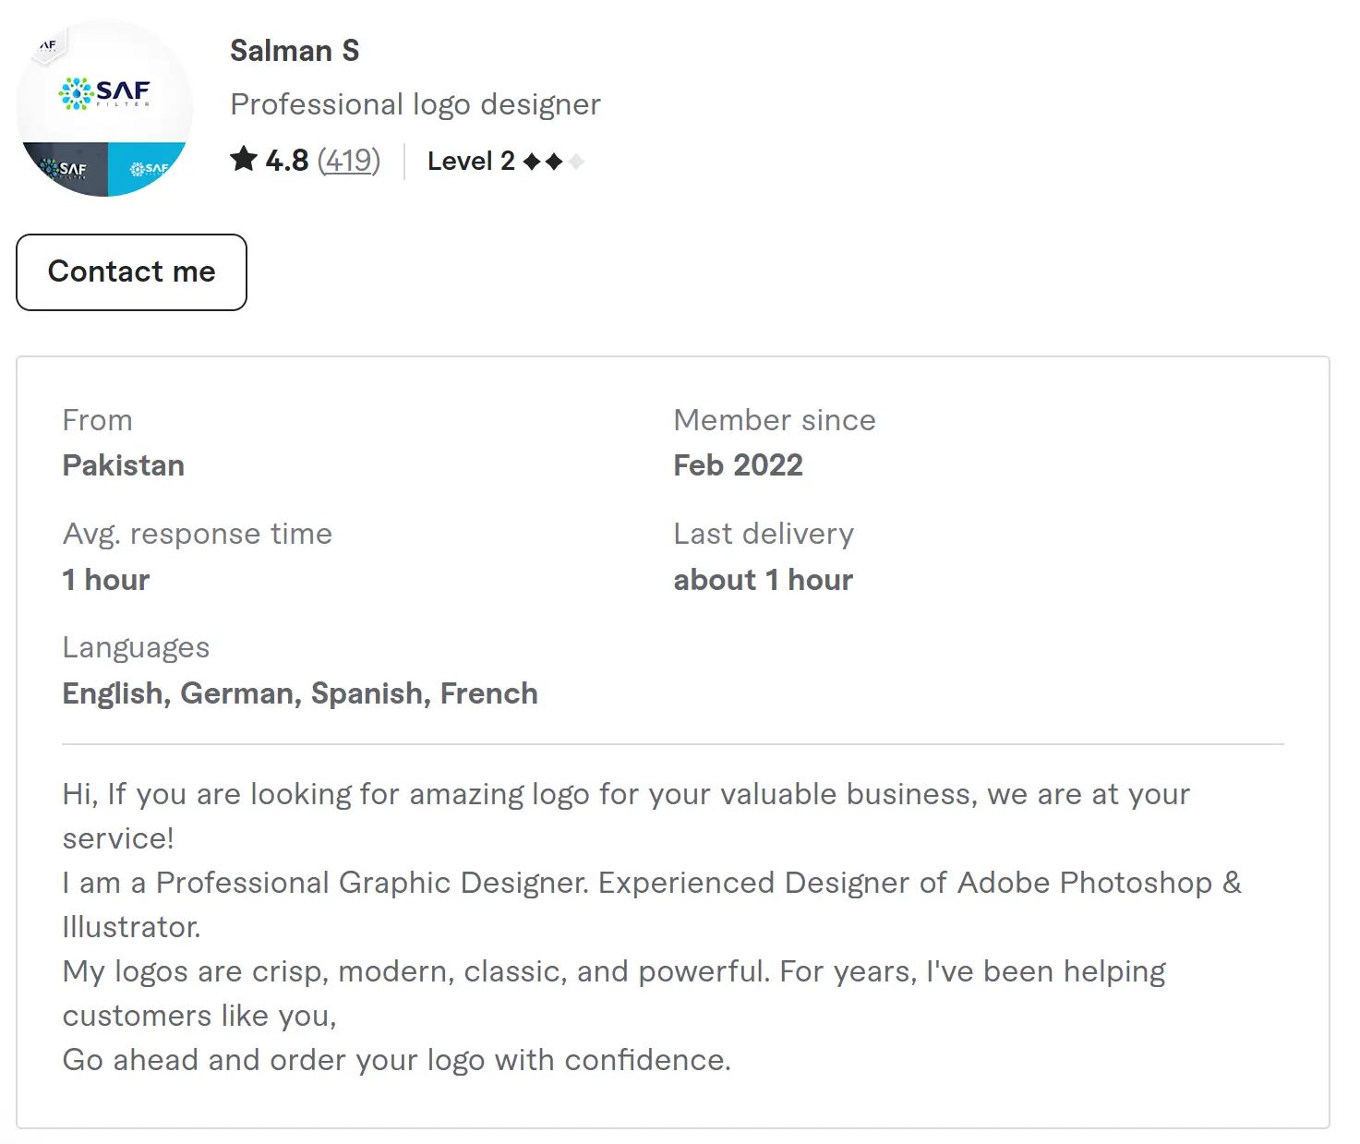Click the Contact me button
This screenshot has width=1360, height=1144.
[131, 272]
